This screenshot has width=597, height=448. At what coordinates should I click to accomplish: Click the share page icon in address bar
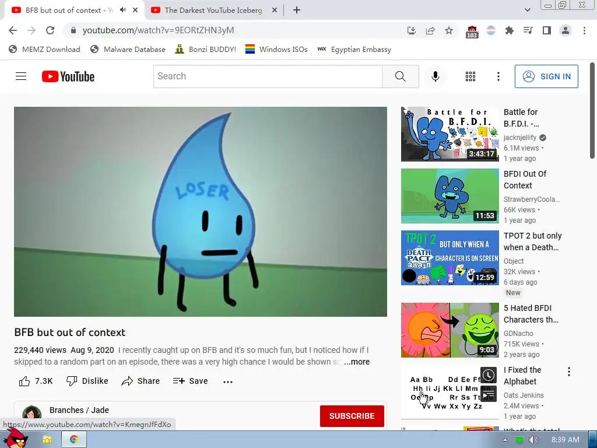pos(430,30)
